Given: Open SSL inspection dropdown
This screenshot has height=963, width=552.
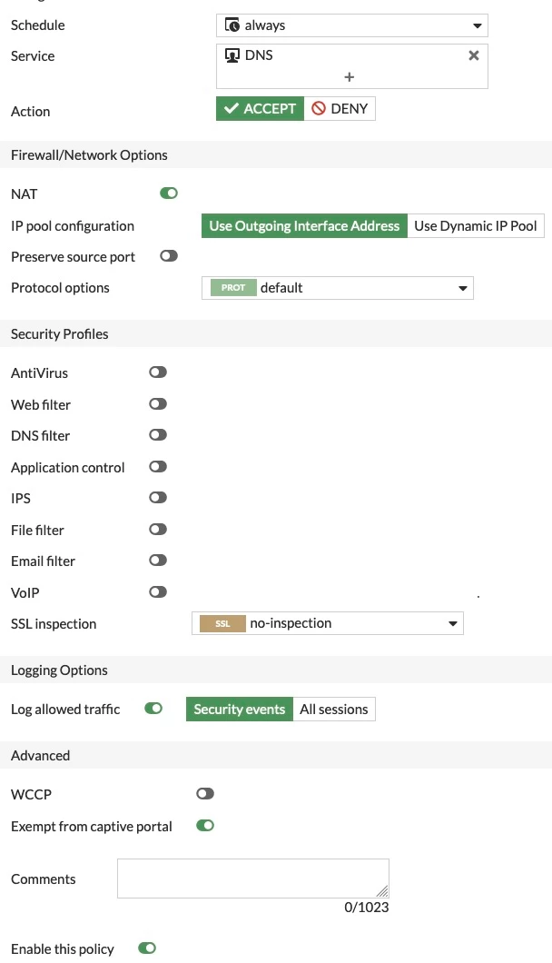Looking at the screenshot, I should tap(327, 623).
